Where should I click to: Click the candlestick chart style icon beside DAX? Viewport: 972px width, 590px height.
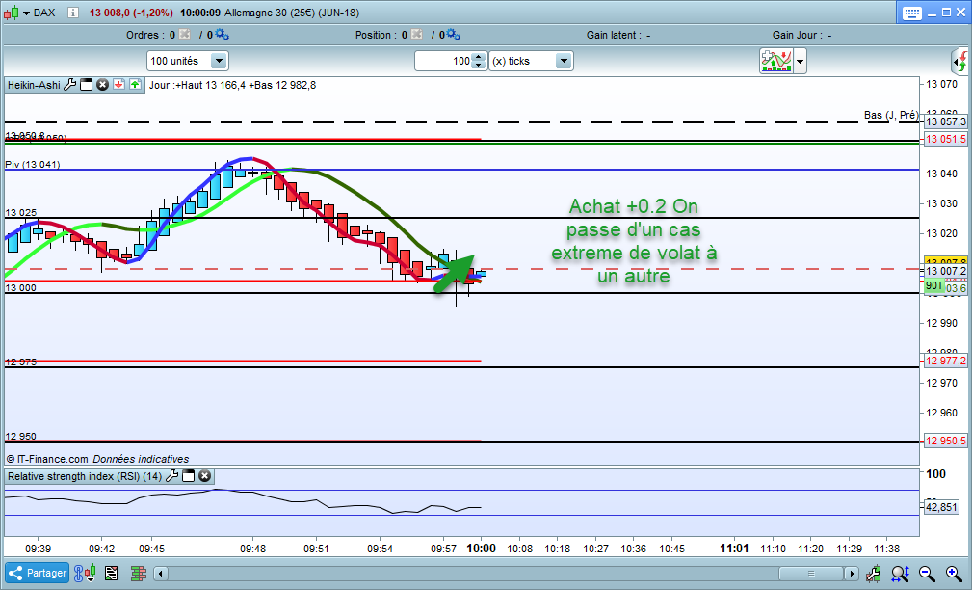click(12, 13)
